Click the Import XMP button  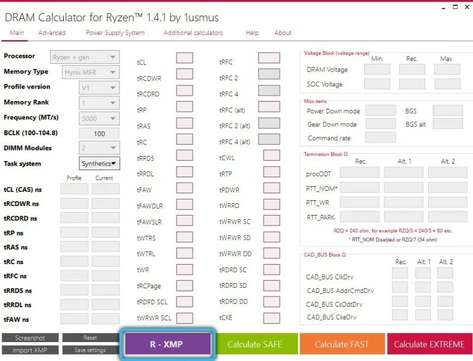click(x=30, y=350)
